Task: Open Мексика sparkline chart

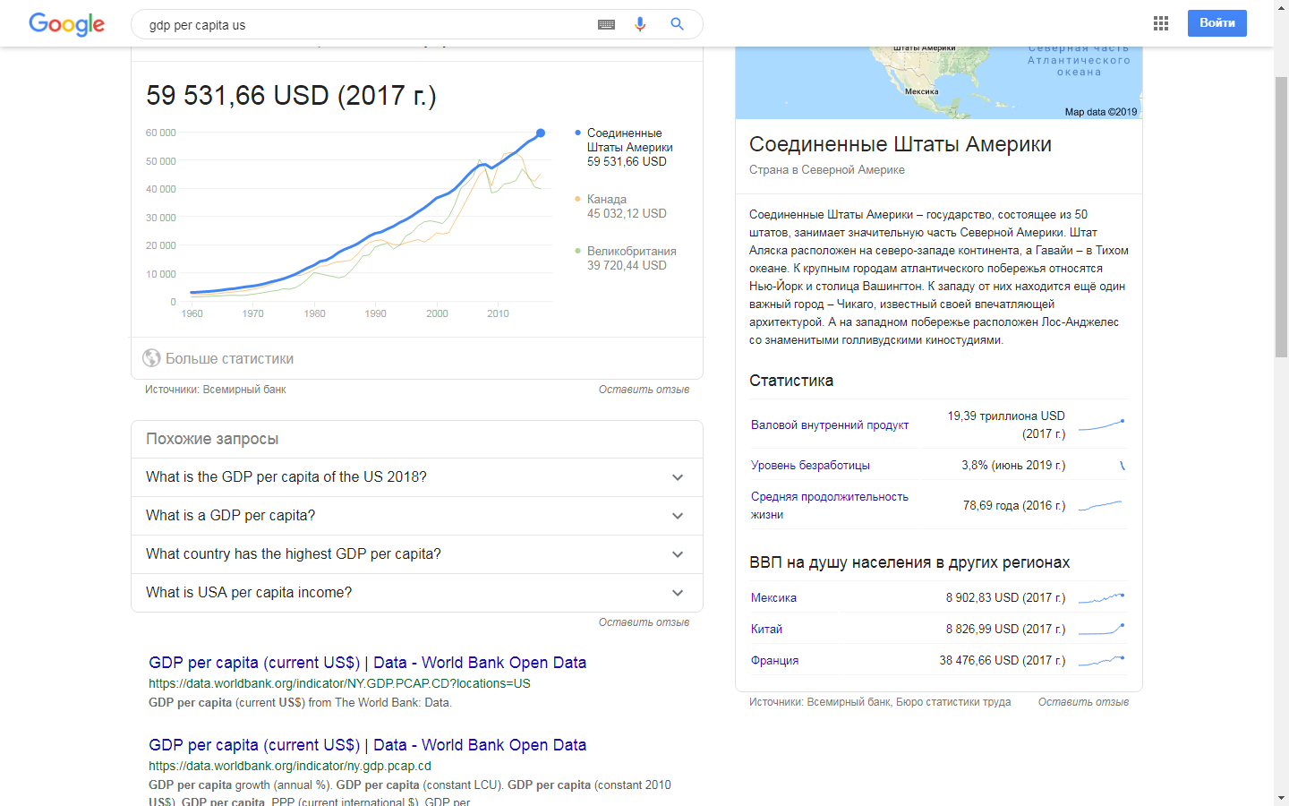Action: point(1102,597)
